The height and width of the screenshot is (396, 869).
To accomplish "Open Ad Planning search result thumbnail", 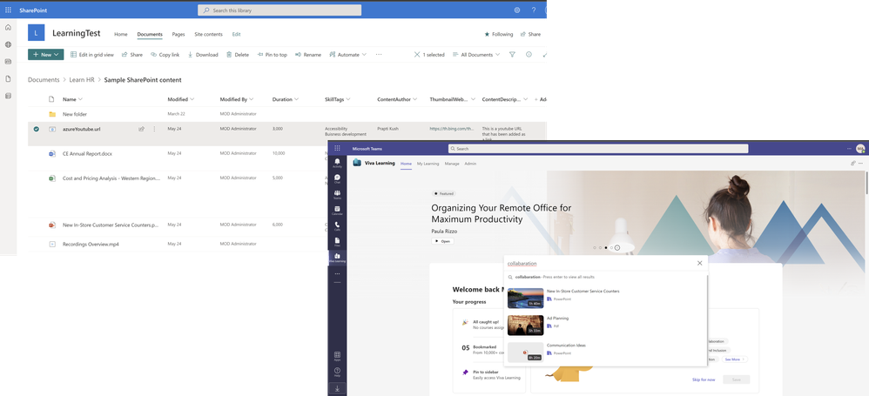I will coord(525,326).
